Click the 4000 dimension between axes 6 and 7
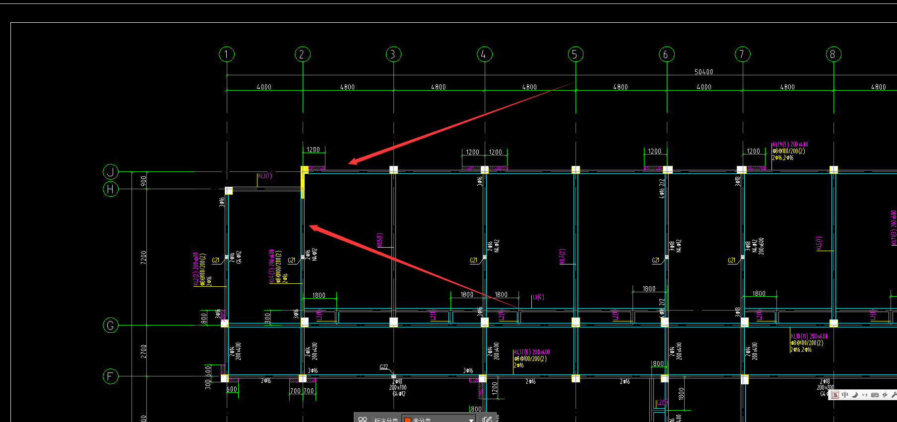Viewport: 897px width, 422px height. (704, 87)
